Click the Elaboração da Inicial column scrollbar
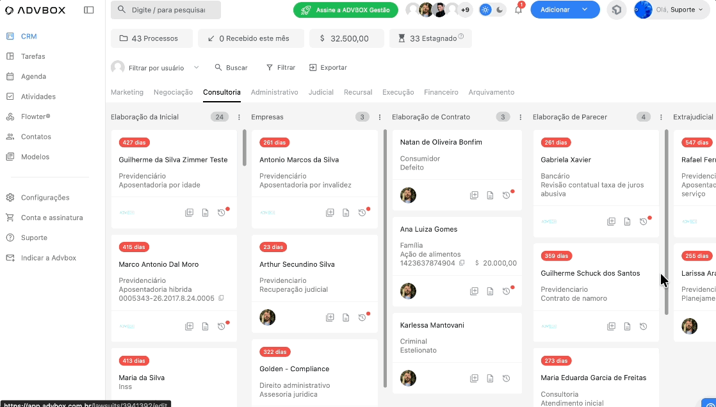This screenshot has height=407, width=716. click(245, 148)
